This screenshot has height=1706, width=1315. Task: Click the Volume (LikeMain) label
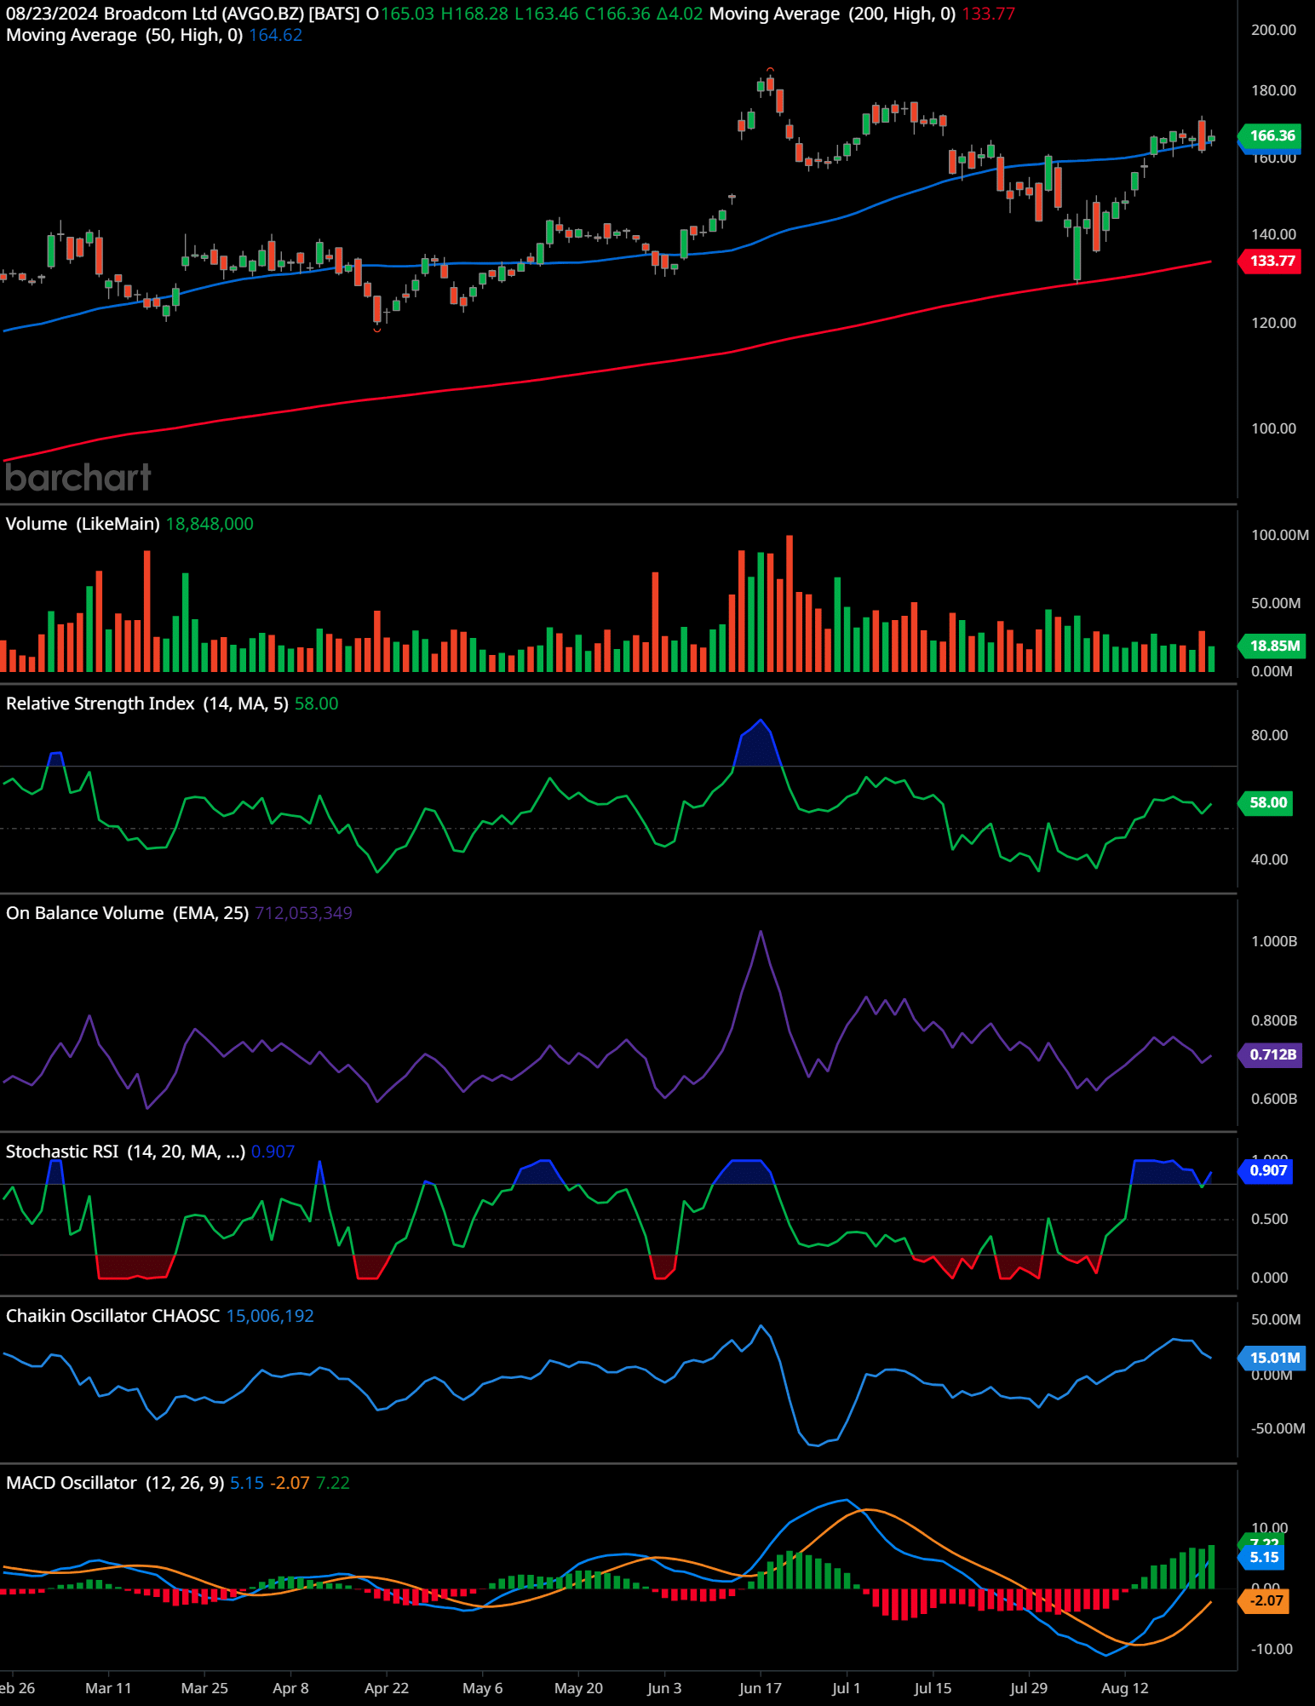(83, 524)
